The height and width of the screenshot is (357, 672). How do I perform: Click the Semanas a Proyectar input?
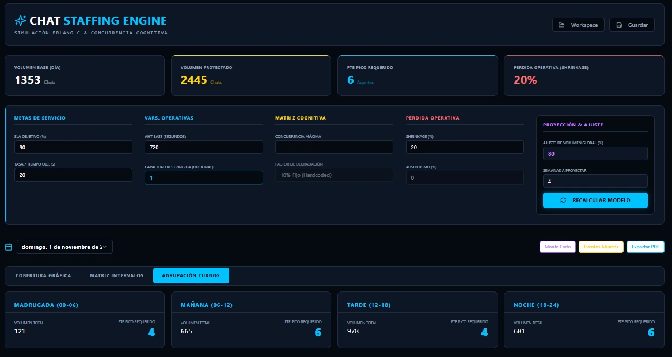[595, 181]
